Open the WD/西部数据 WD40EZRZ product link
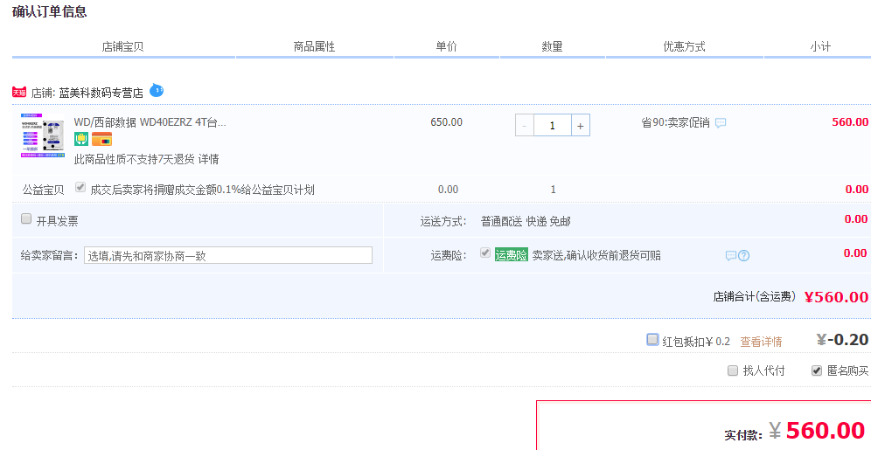The height and width of the screenshot is (450, 871). click(150, 122)
